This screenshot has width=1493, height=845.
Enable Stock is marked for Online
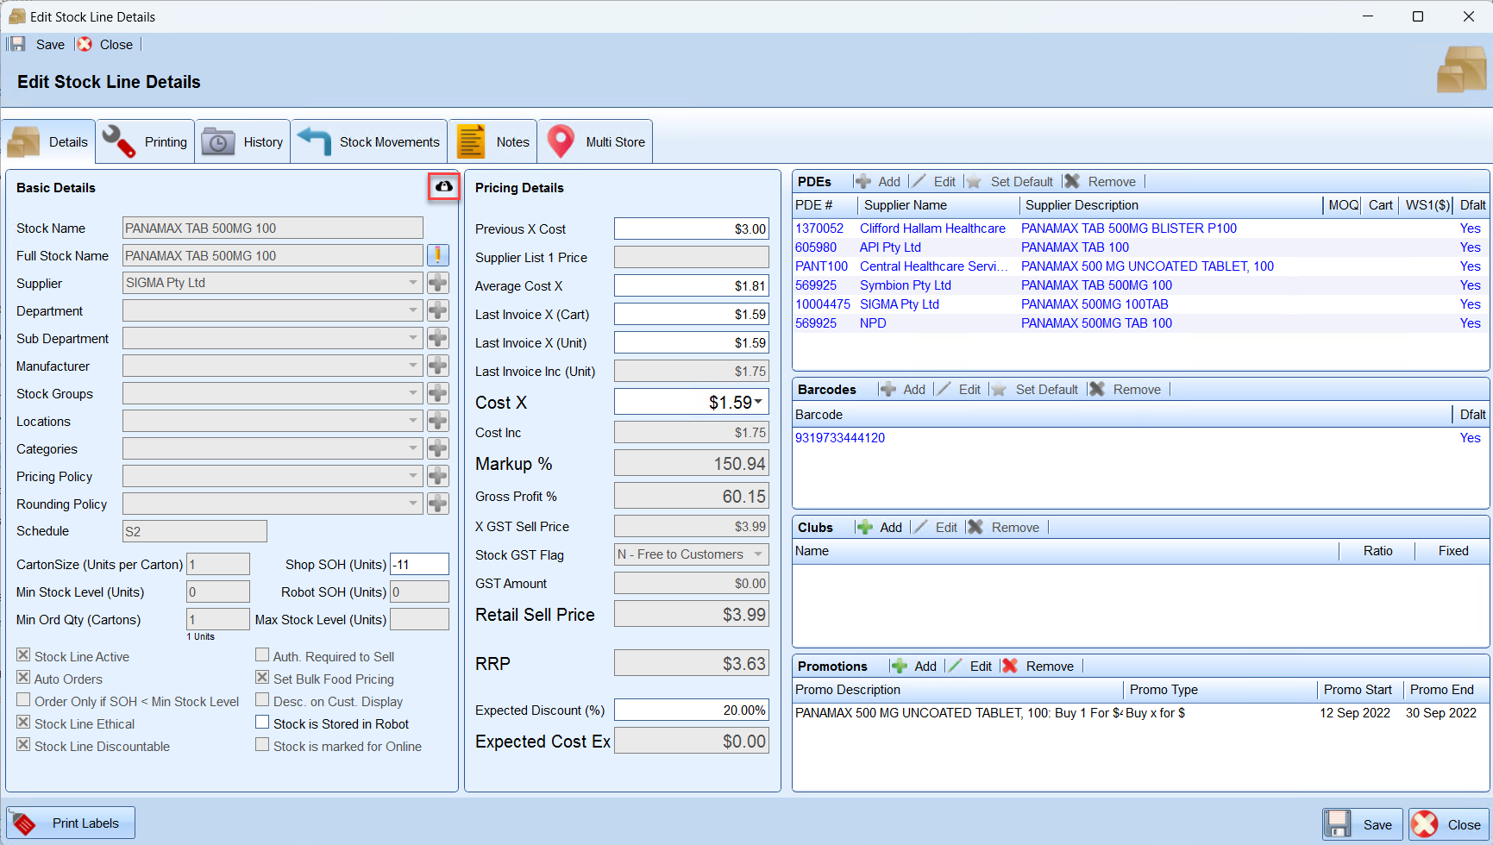pyautogui.click(x=262, y=745)
